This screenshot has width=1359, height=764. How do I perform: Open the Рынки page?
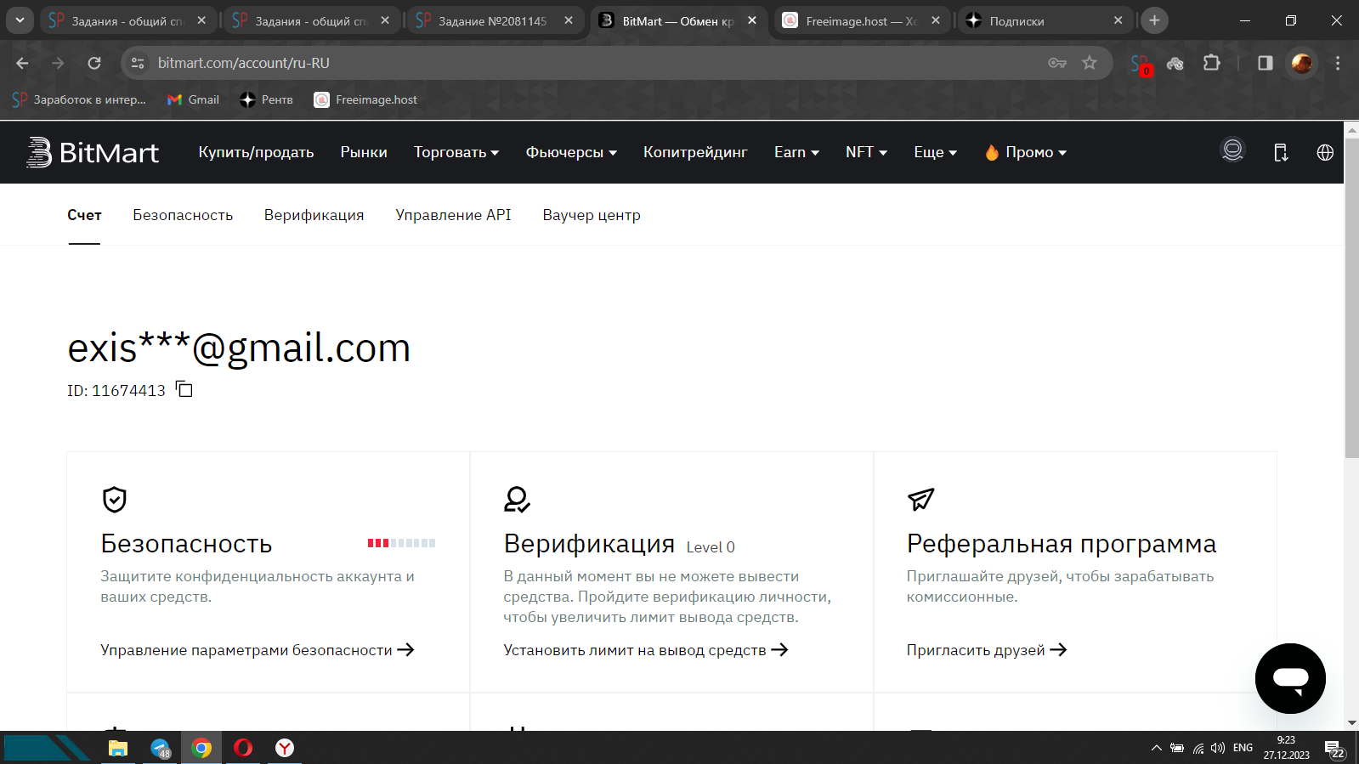tap(364, 152)
